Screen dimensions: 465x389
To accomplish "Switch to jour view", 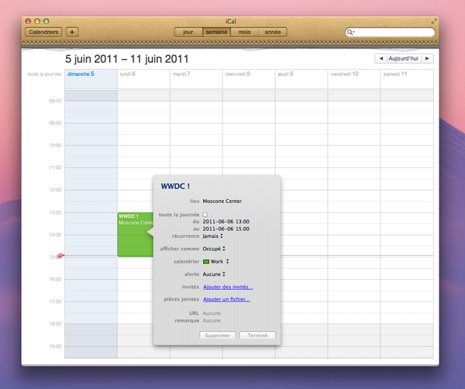I will tap(188, 32).
